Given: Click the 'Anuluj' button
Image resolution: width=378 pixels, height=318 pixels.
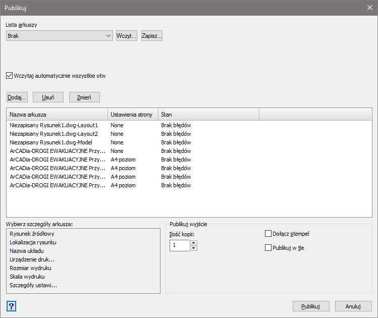Looking at the screenshot, I should 353,306.
